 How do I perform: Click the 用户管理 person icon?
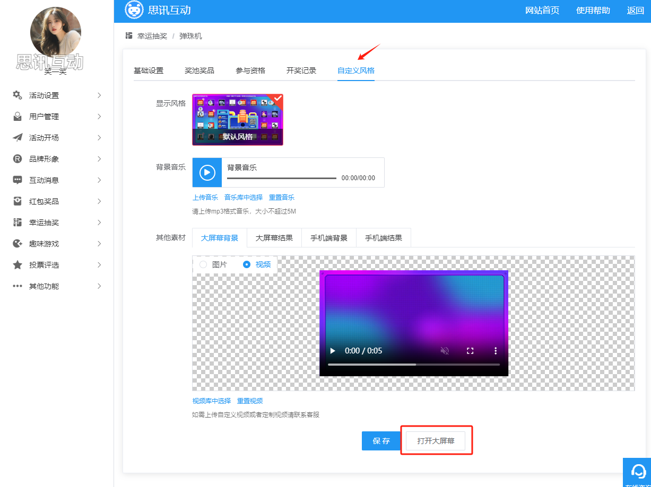point(18,117)
